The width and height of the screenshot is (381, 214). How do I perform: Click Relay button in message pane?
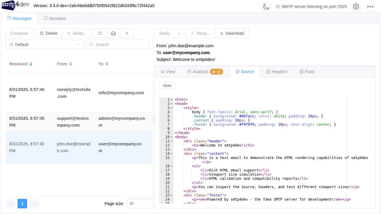(x=201, y=33)
